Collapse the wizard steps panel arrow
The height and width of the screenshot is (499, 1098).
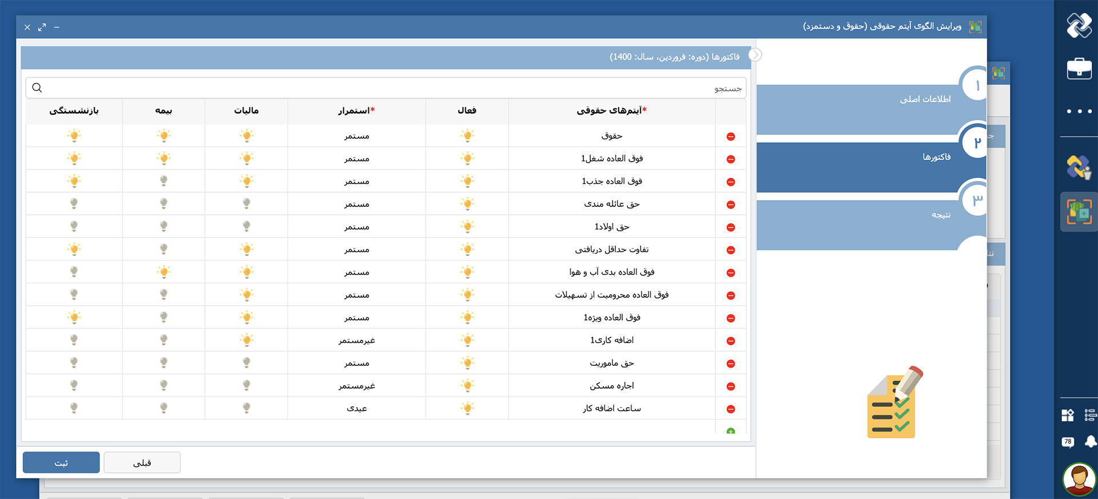[x=755, y=55]
